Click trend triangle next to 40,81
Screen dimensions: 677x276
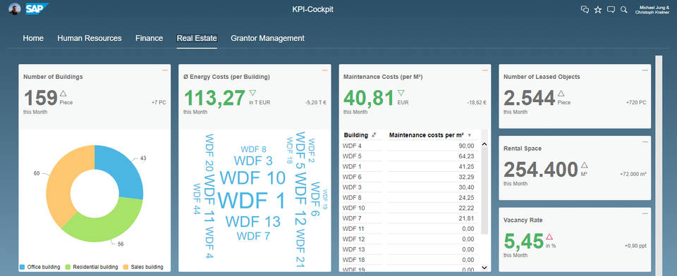tap(401, 93)
